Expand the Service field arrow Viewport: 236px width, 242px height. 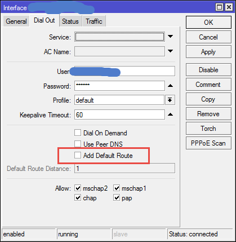[x=170, y=37]
